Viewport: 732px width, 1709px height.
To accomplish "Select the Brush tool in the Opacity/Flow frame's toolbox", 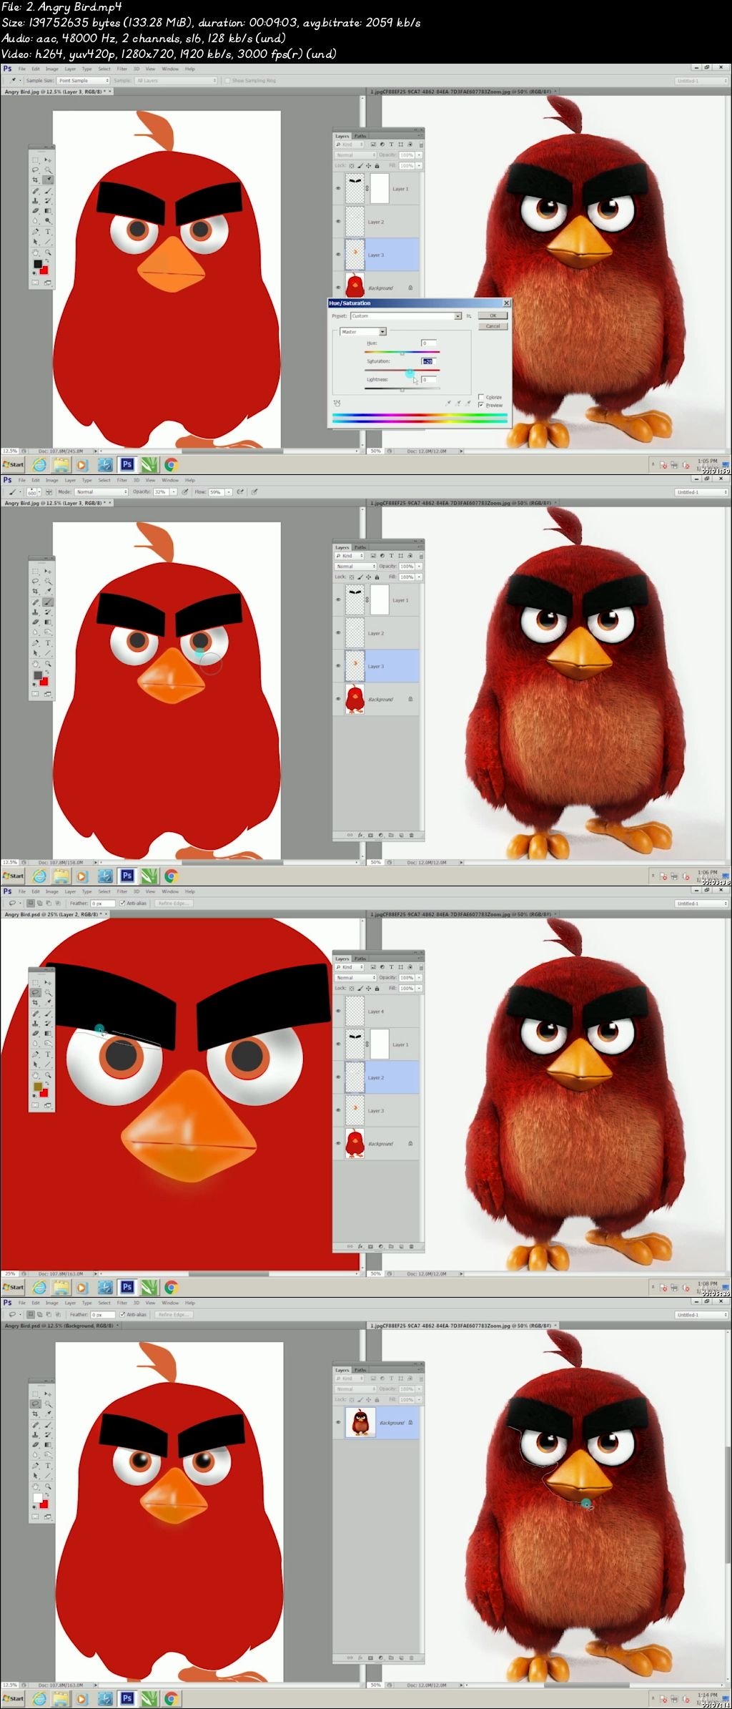I will [48, 602].
